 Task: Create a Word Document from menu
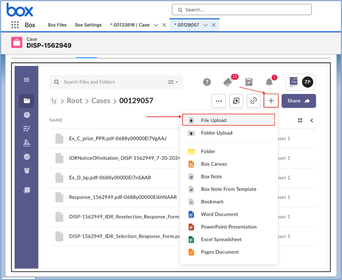[228, 214]
